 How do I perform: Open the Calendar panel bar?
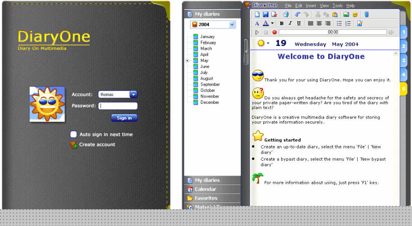tap(212, 189)
